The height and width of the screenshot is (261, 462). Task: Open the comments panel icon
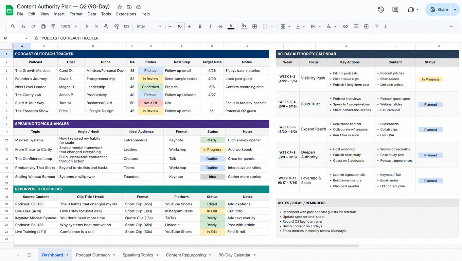tap(395, 10)
